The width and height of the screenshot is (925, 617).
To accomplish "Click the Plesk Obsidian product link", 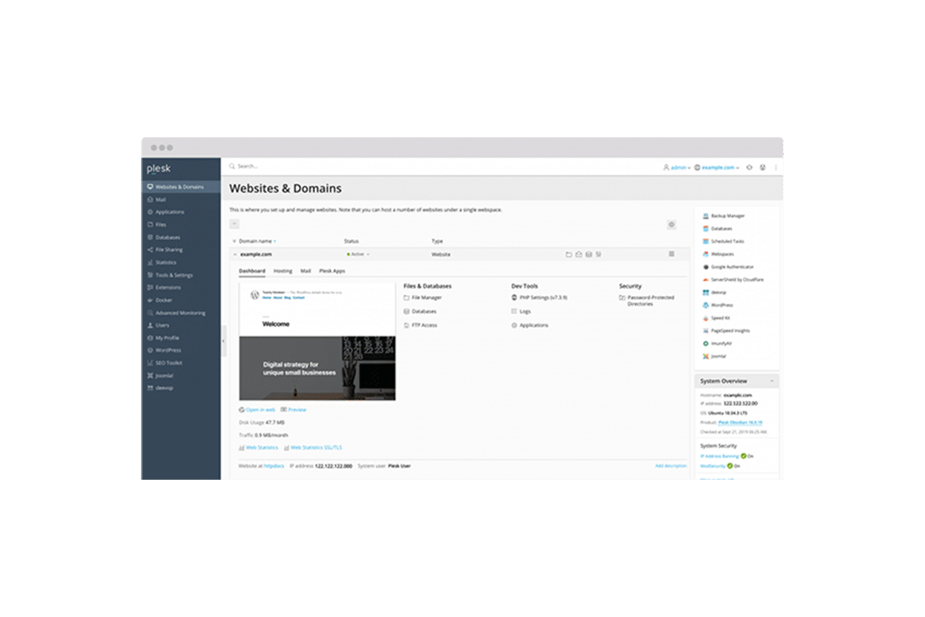I will (741, 423).
